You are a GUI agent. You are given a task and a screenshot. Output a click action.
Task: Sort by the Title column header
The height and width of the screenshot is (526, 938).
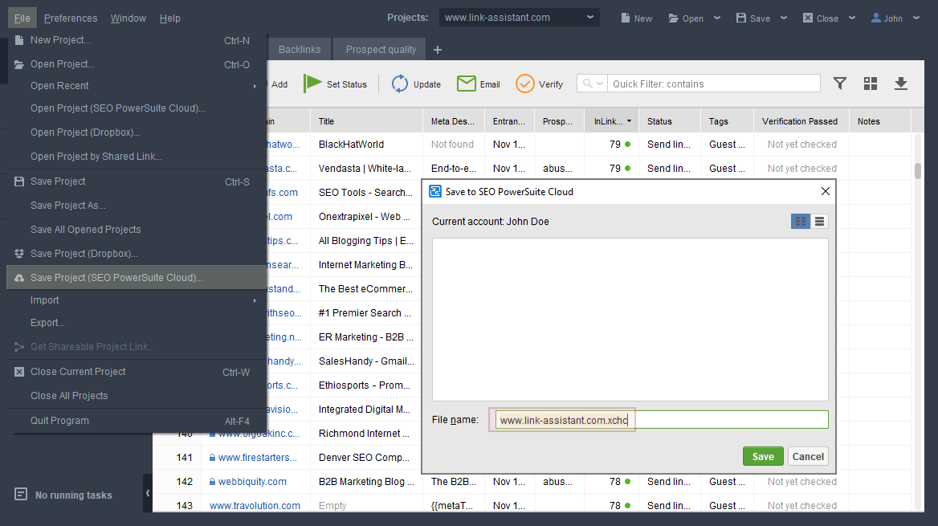366,121
